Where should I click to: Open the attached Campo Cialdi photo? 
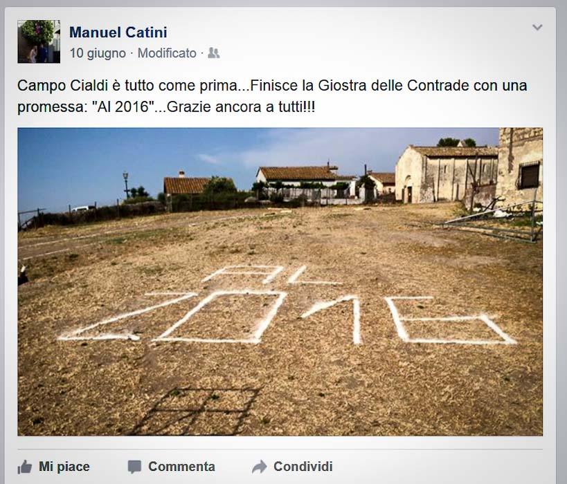tap(280, 281)
